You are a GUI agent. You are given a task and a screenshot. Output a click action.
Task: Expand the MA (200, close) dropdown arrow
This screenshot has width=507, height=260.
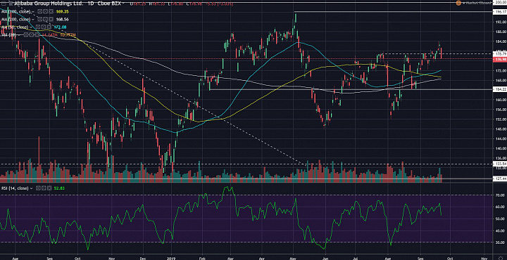32,20
